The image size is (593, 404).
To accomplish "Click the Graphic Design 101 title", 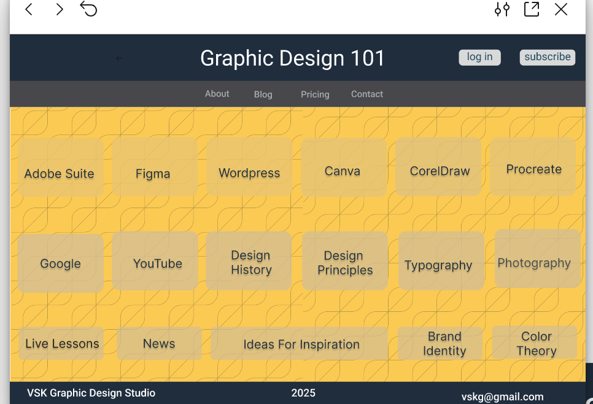I will click(x=292, y=58).
